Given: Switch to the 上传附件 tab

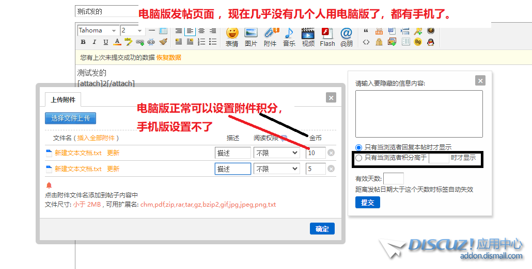Looking at the screenshot, I should (63, 100).
